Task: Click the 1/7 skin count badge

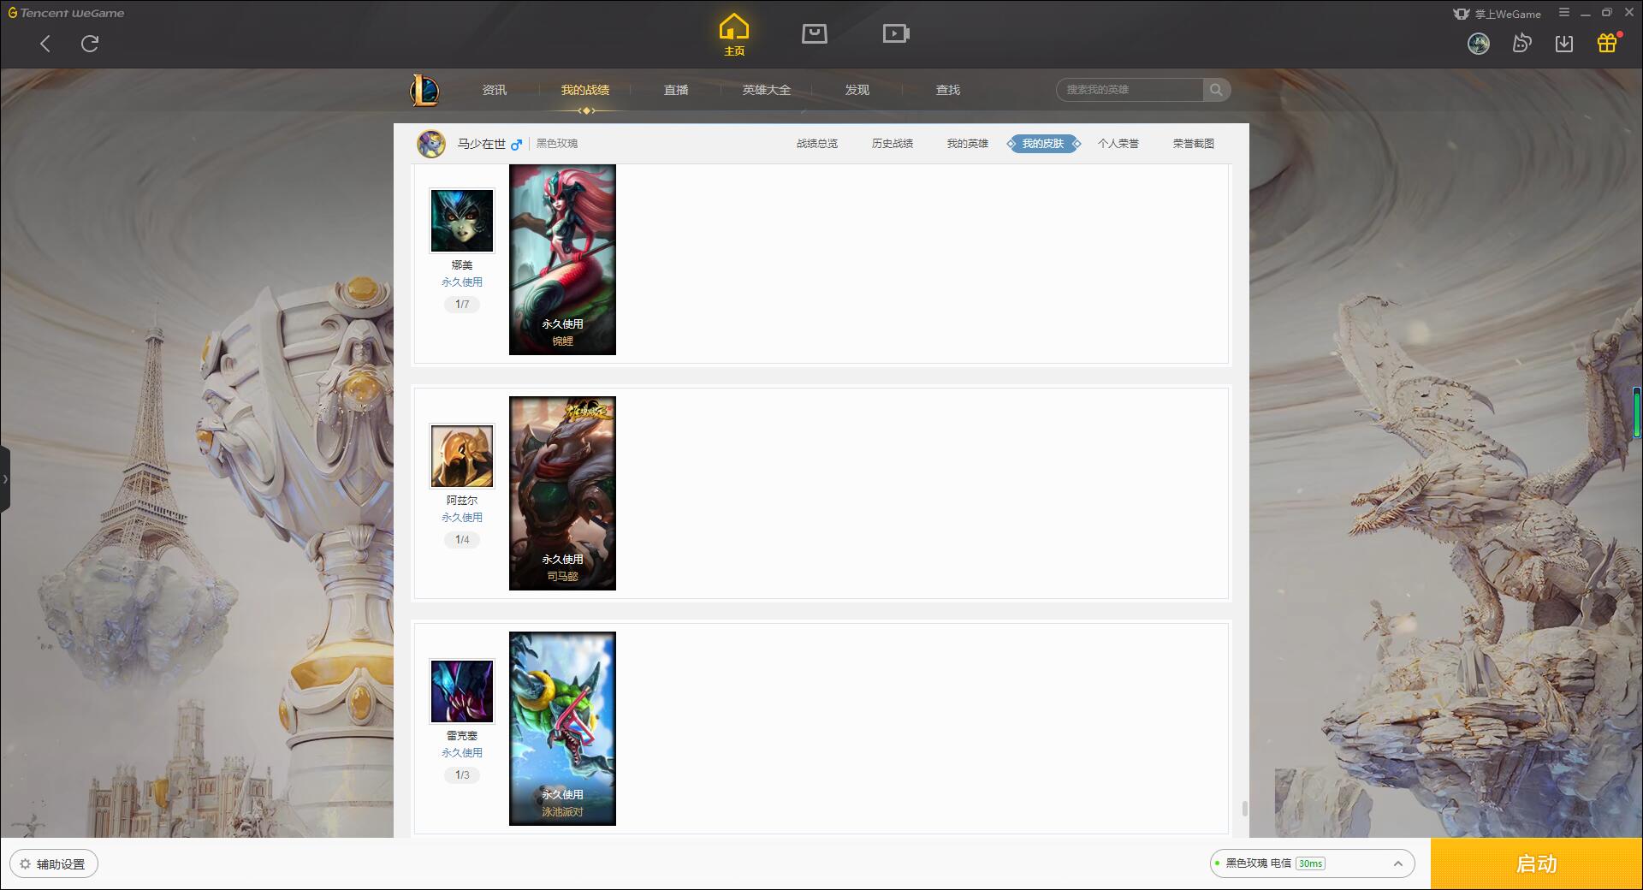Action: (462, 305)
